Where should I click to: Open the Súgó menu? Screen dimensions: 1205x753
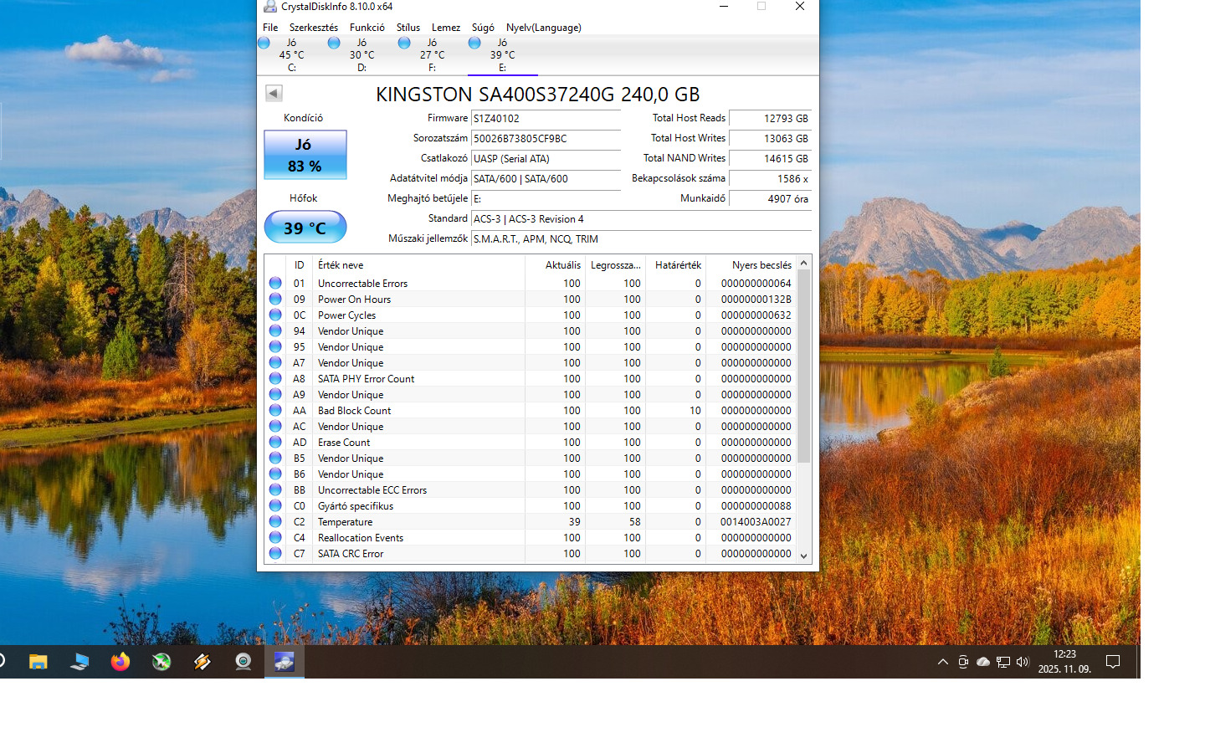(483, 28)
